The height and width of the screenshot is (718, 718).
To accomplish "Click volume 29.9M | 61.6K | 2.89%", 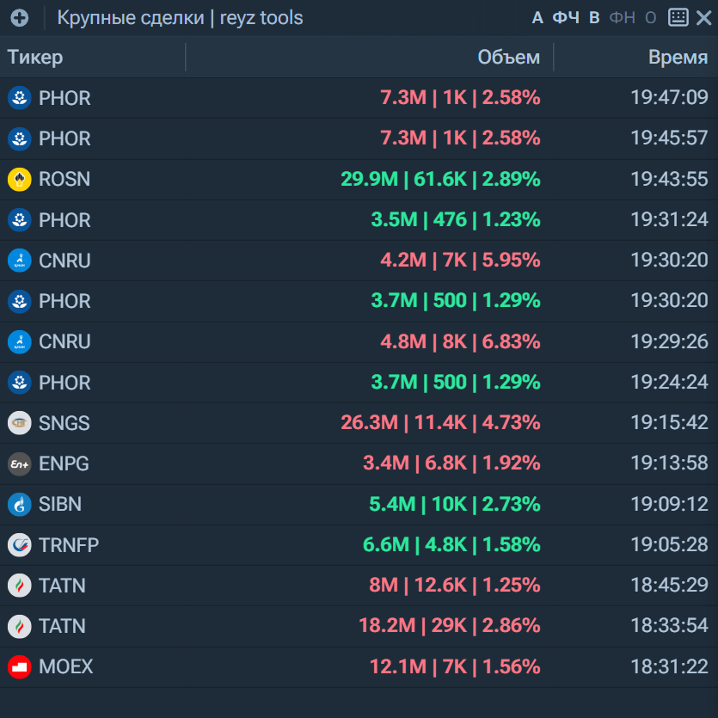I will [x=440, y=179].
